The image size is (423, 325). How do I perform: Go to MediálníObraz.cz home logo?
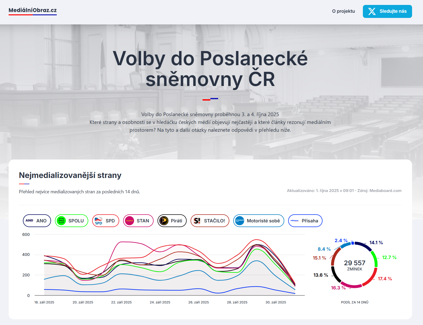[33, 10]
